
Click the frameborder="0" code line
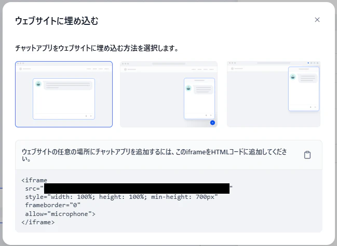(52, 205)
